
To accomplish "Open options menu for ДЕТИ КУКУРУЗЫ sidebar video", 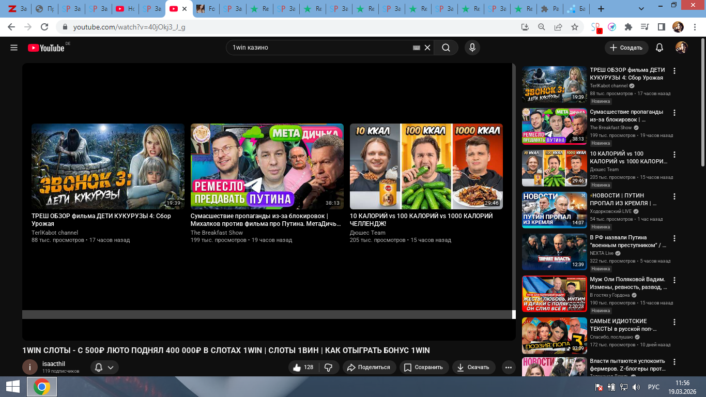I will coord(674,71).
